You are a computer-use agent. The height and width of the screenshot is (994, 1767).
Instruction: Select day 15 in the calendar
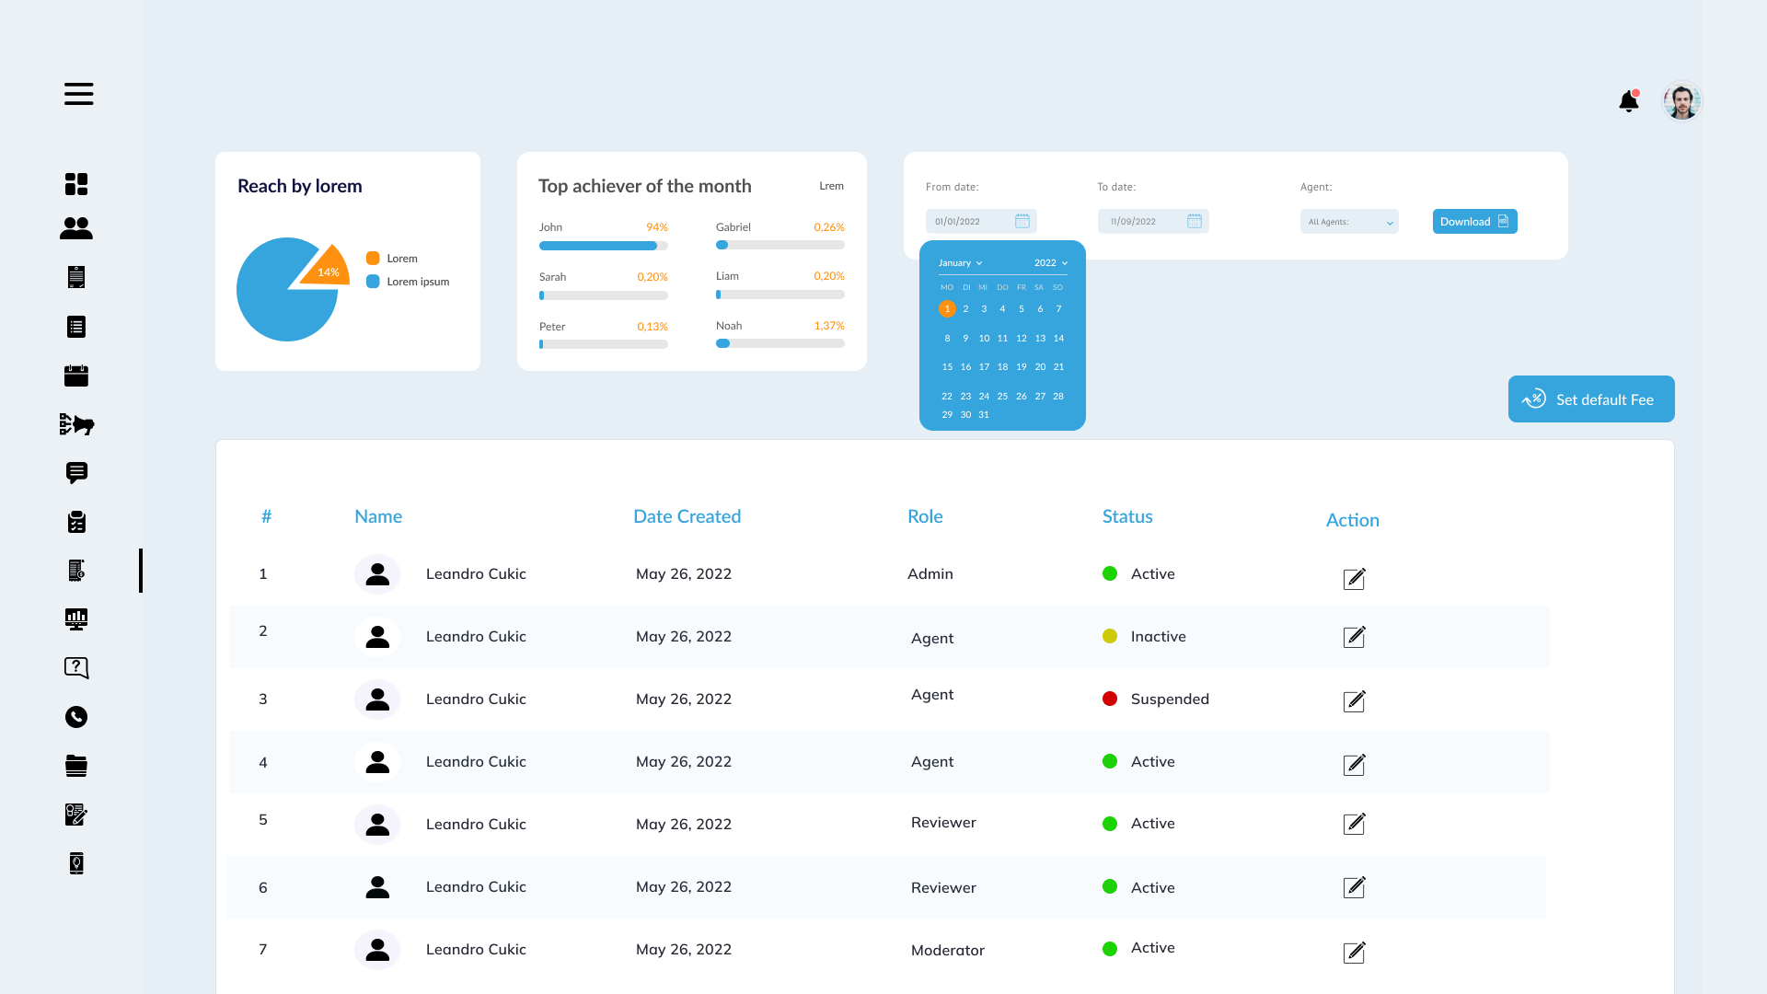(x=947, y=367)
